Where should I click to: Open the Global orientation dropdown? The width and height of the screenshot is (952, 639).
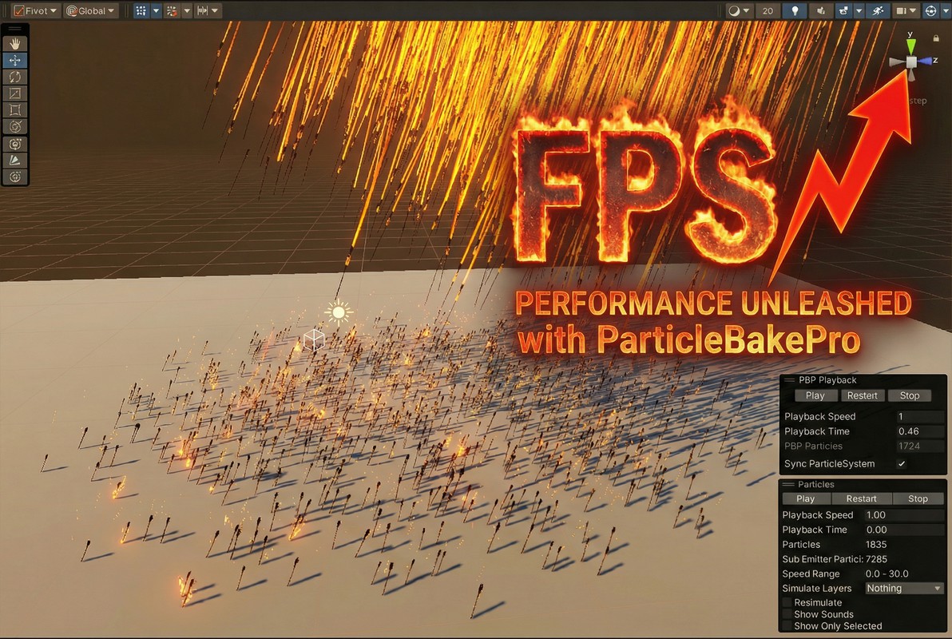click(x=90, y=10)
